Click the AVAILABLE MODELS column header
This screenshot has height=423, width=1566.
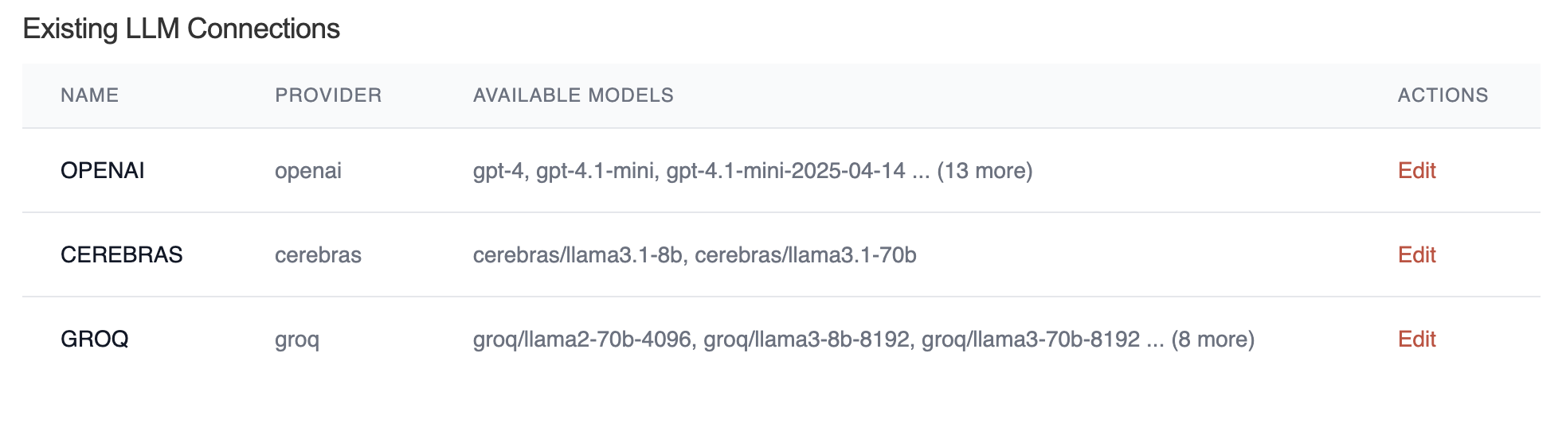click(x=573, y=95)
